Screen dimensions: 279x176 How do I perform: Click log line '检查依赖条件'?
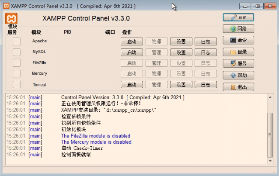(76, 117)
